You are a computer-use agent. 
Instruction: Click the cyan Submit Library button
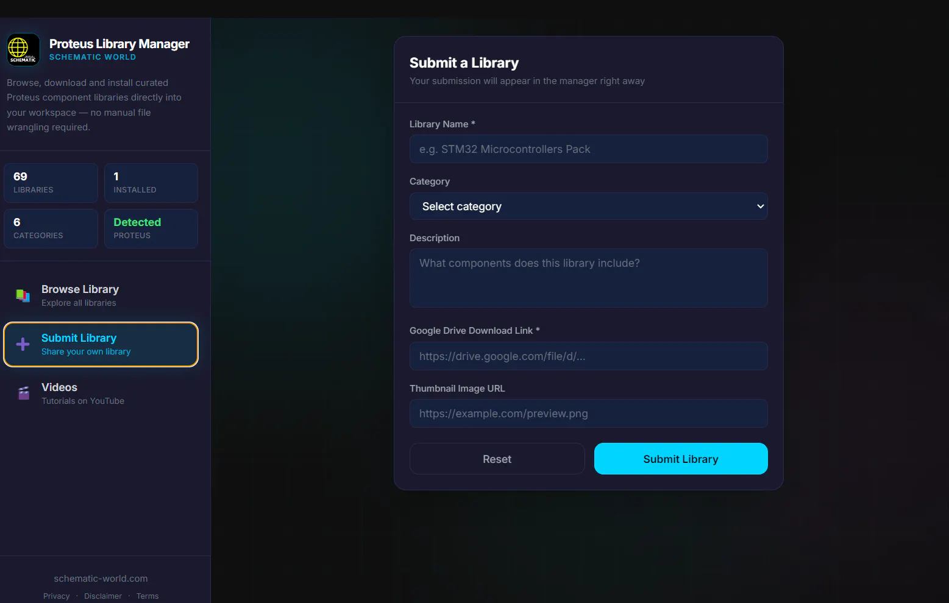[x=681, y=459]
